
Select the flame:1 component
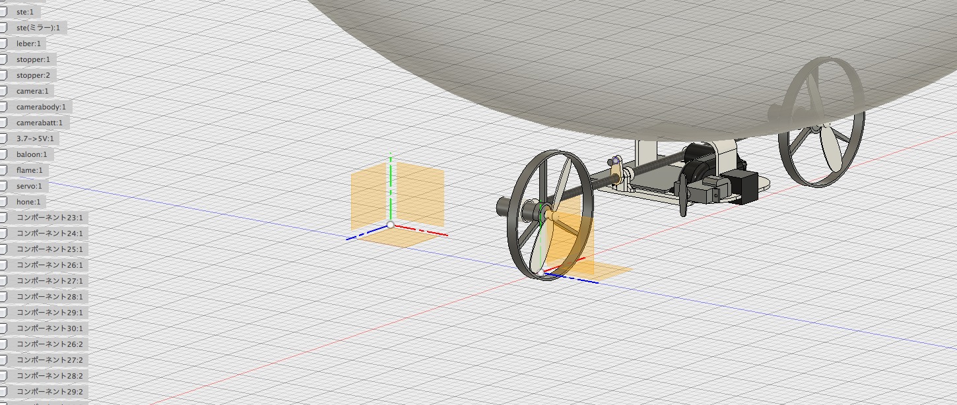[29, 170]
